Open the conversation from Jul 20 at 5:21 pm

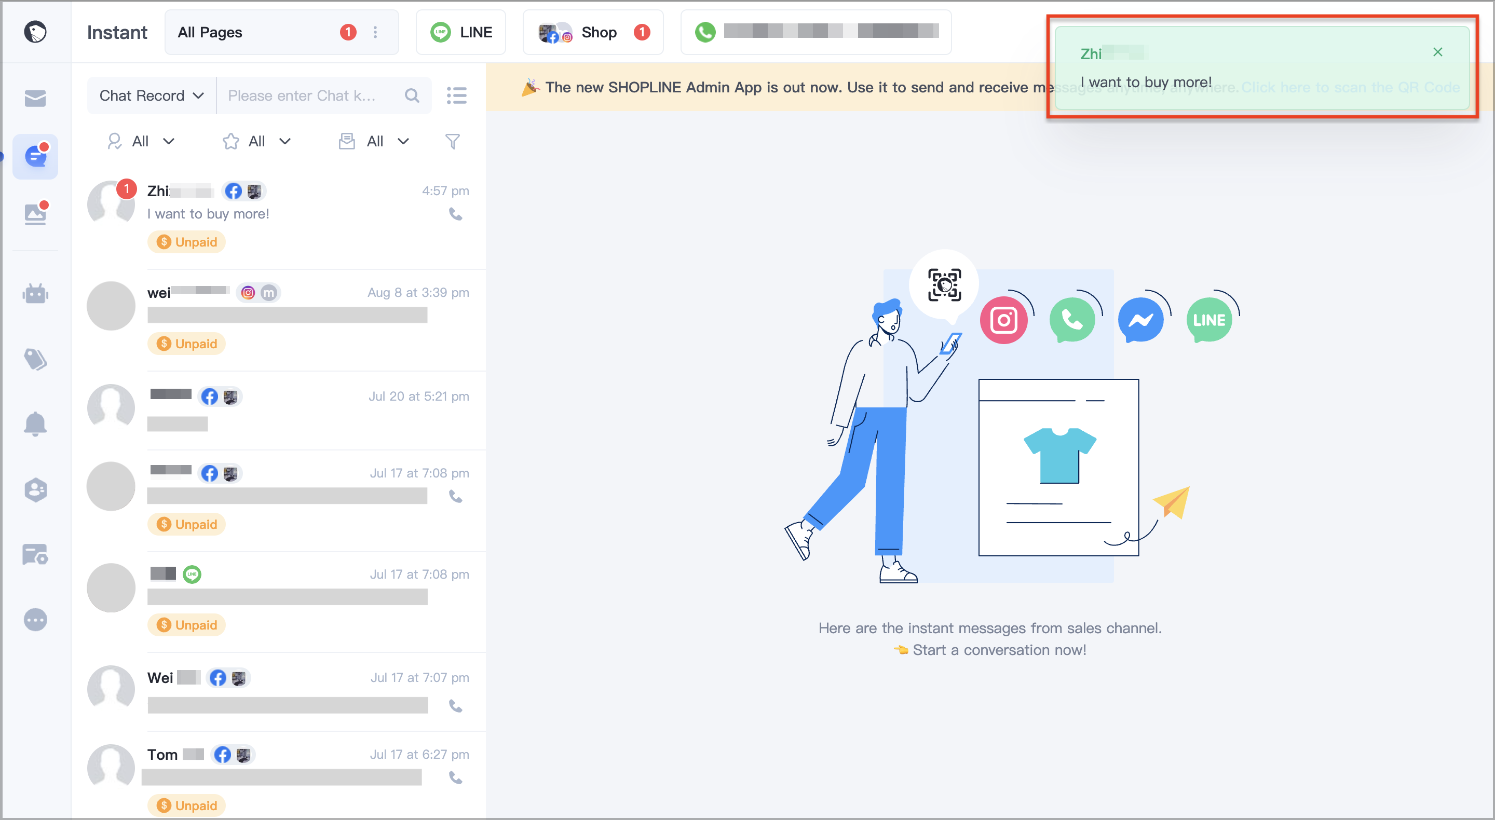pyautogui.click(x=279, y=411)
